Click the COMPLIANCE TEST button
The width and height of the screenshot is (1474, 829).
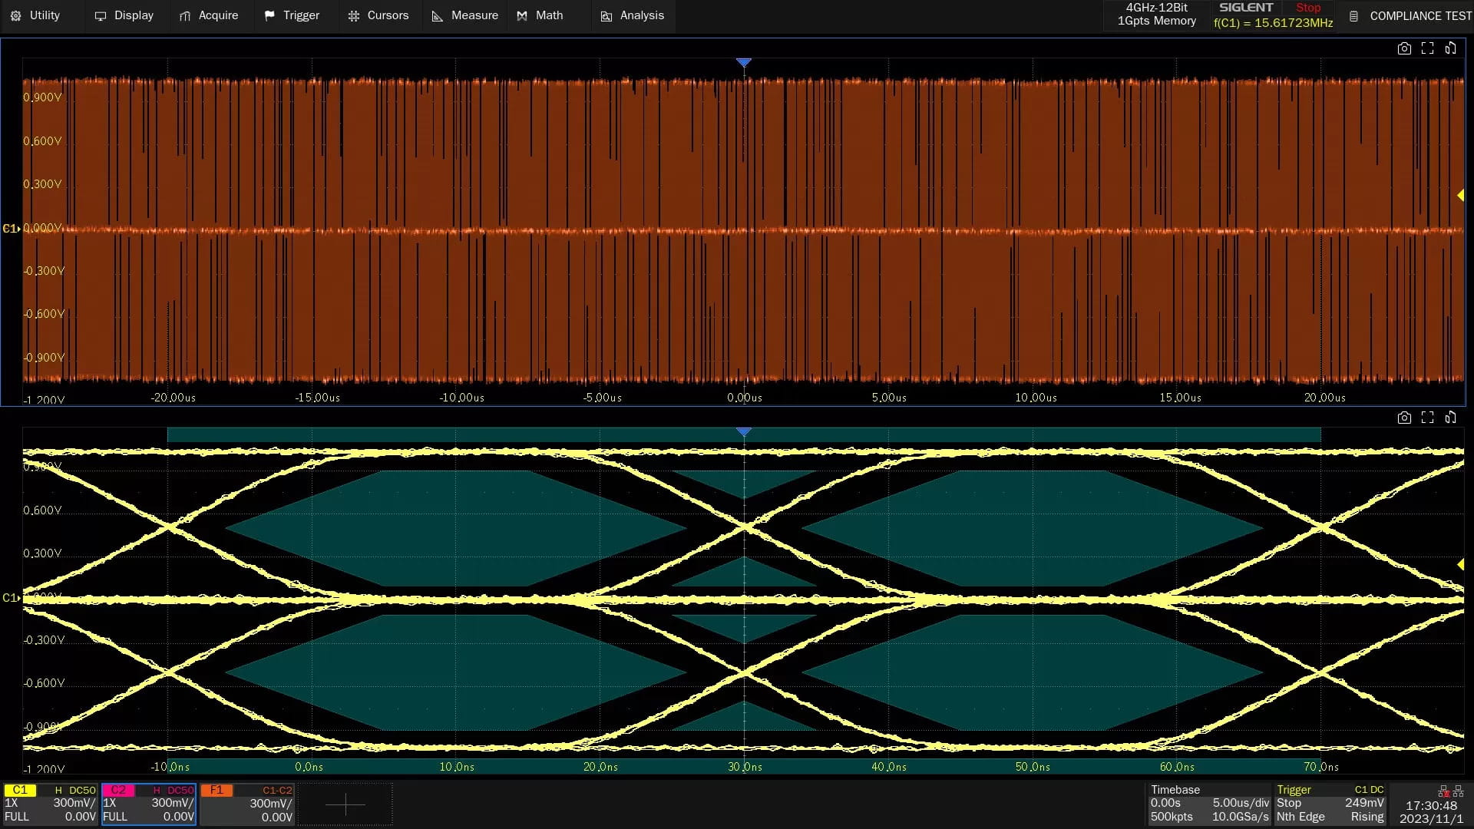(x=1410, y=15)
